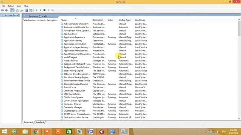Toggle Show/Hide Console Tree toolbar icon
This screenshot has width=241, height=135.
pos(12,10)
